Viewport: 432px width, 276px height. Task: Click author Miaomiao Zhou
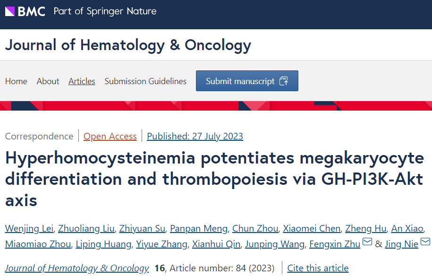point(38,244)
